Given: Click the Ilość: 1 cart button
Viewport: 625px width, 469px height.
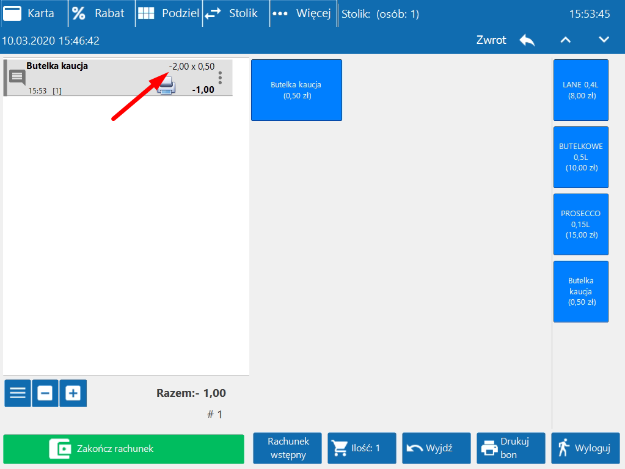Looking at the screenshot, I should [362, 449].
